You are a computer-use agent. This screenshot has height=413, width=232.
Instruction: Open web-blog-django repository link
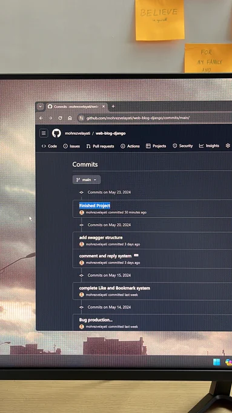[111, 133]
